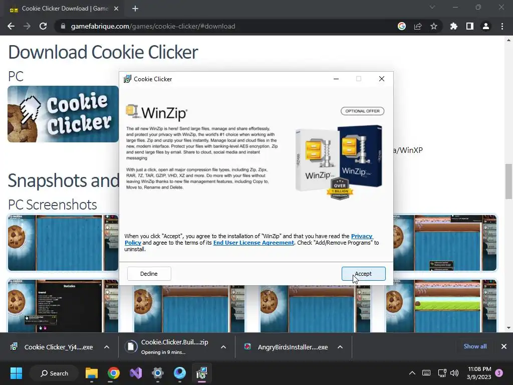Viewport: 513px width, 385px height.
Task: Open network settings tray icon
Action: (442, 373)
